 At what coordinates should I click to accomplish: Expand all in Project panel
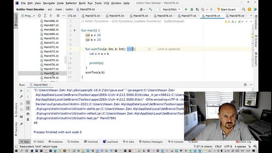(x=45, y=16)
